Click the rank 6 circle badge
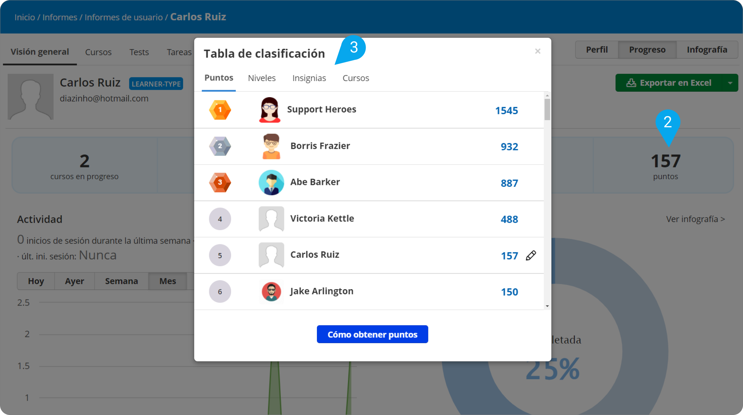The height and width of the screenshot is (415, 743). tap(220, 291)
